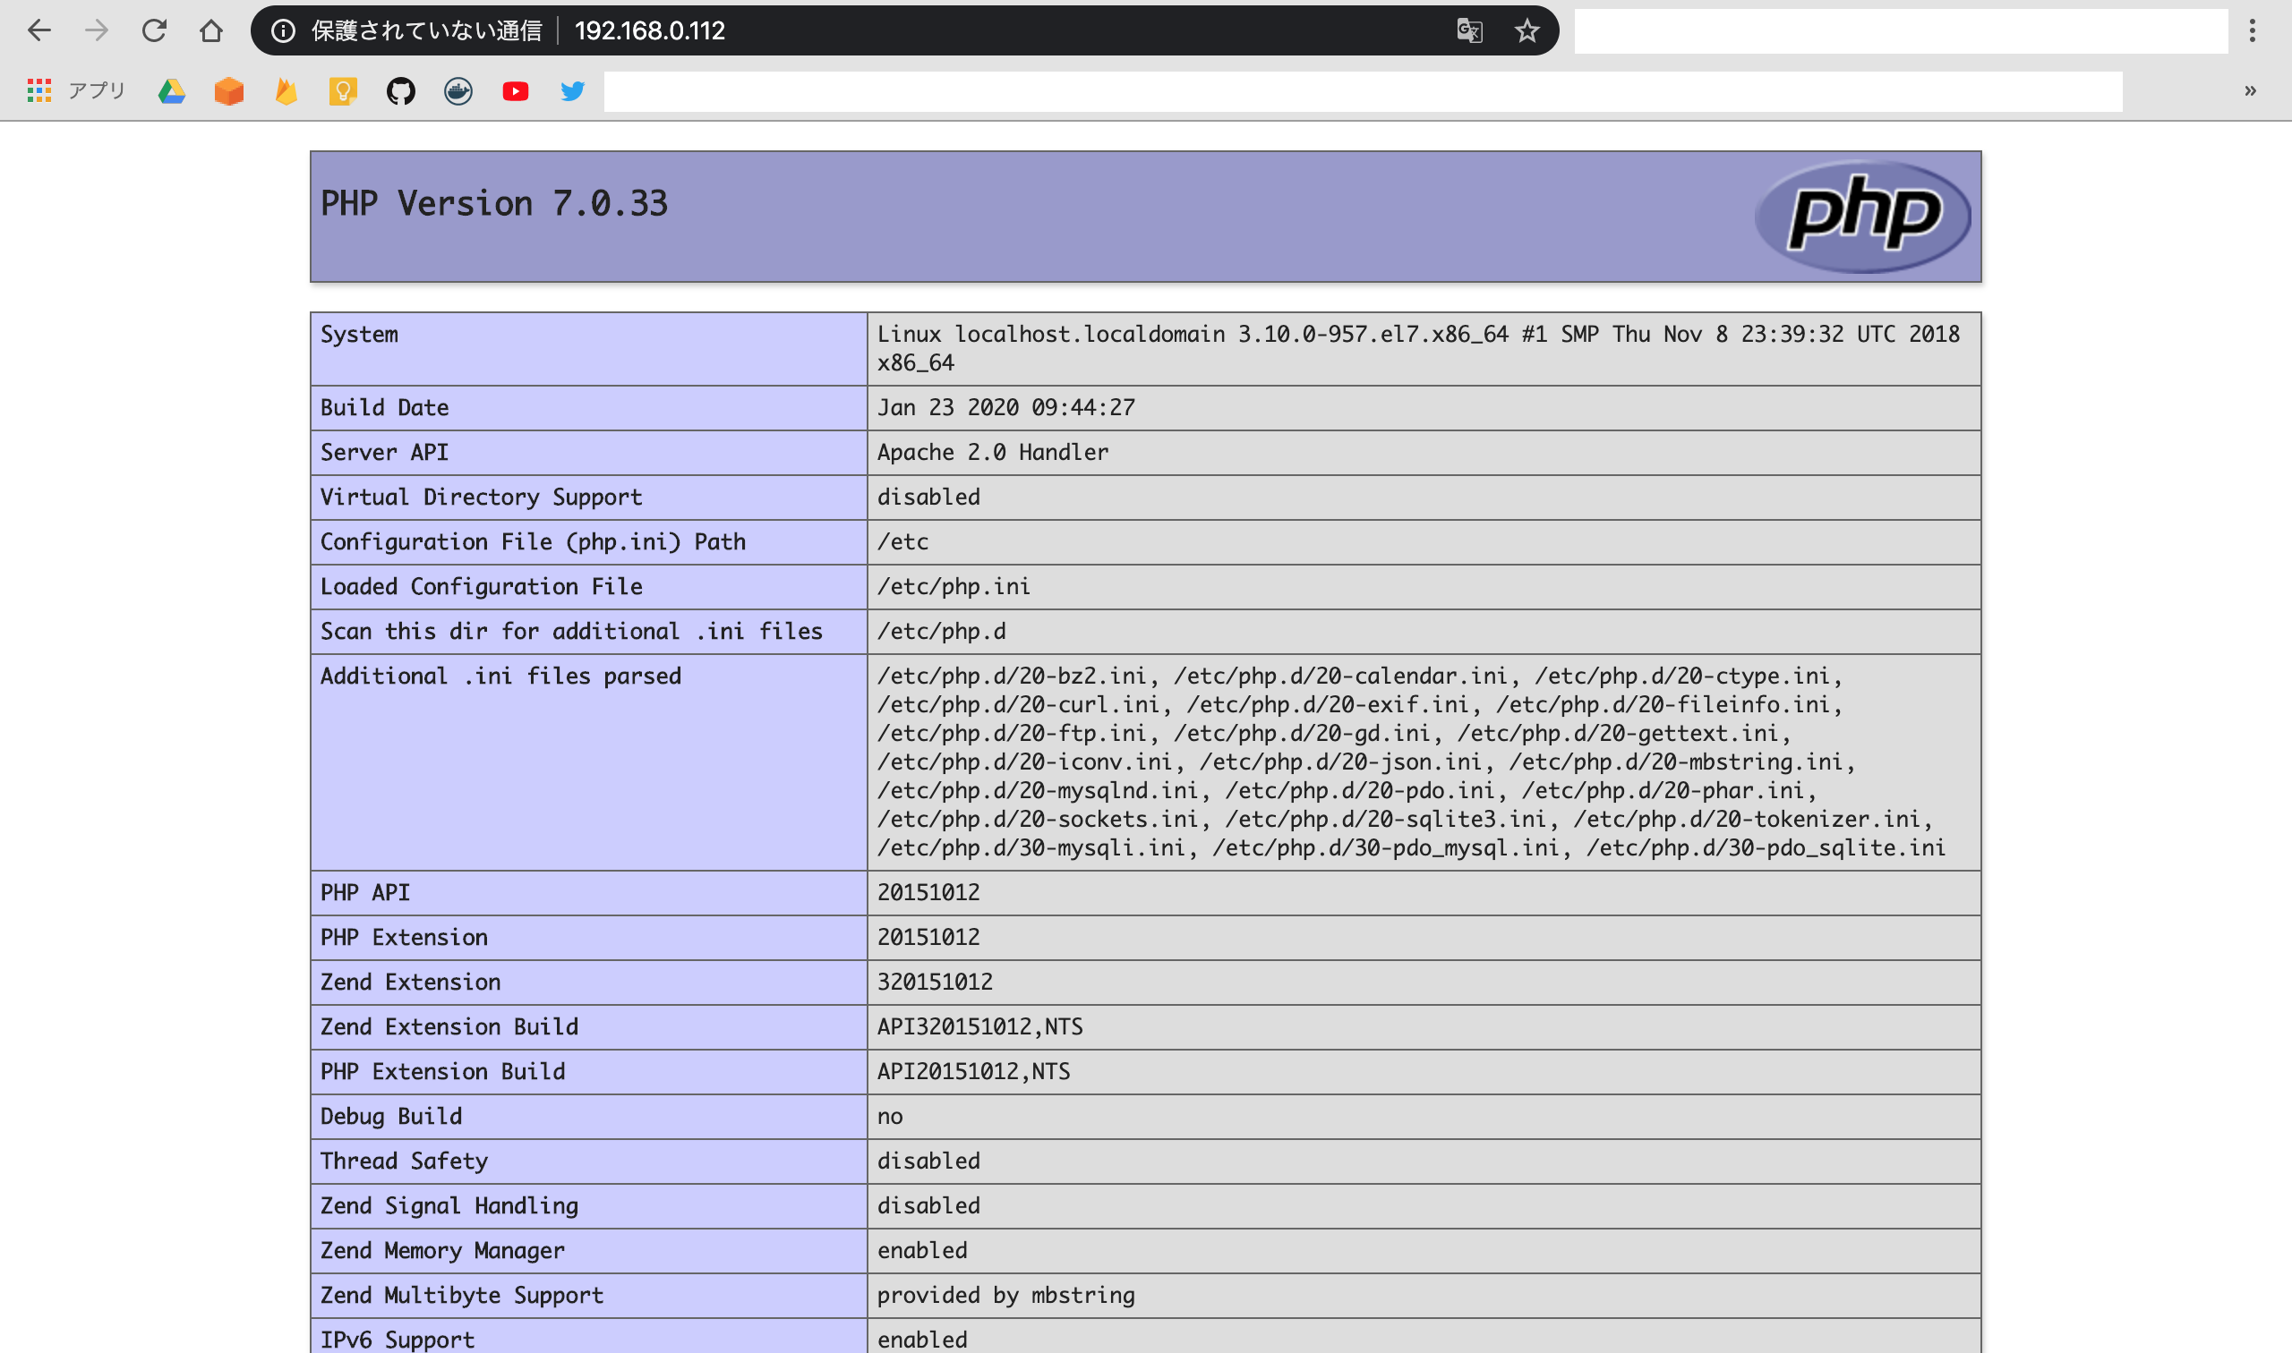Image resolution: width=2292 pixels, height=1353 pixels.
Task: Open the YouTube bookmark
Action: coord(516,91)
